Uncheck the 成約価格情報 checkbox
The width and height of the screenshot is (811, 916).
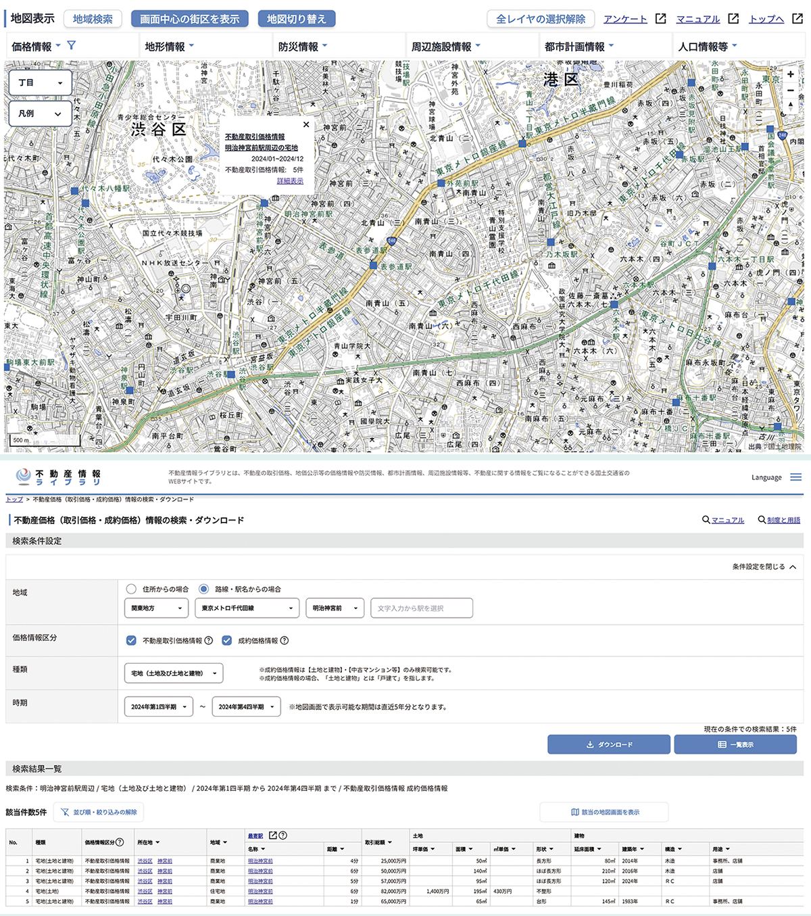point(226,640)
